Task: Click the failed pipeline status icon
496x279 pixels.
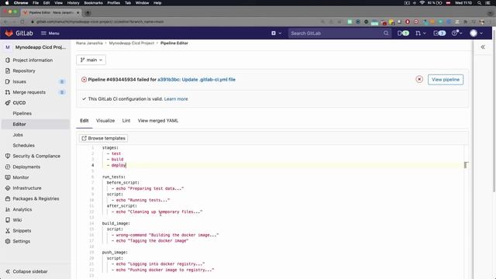Action: 84,79
